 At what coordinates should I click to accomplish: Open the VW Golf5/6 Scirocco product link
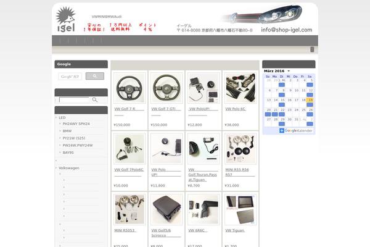coord(166,233)
